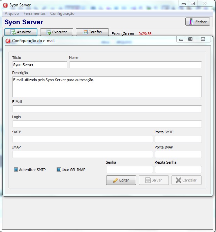The height and width of the screenshot is (232, 216).
Task: Select the IMAP server field
Action: (x=83, y=155)
